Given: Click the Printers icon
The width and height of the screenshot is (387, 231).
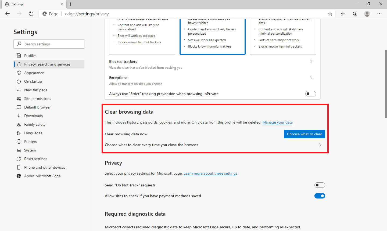Looking at the screenshot, I should point(19,142).
